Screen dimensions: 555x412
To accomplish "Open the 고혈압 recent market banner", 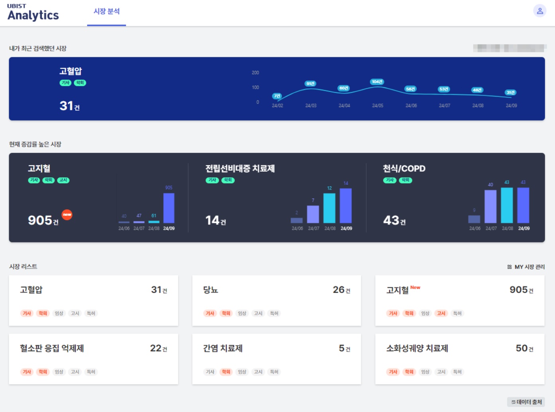I will 277,89.
